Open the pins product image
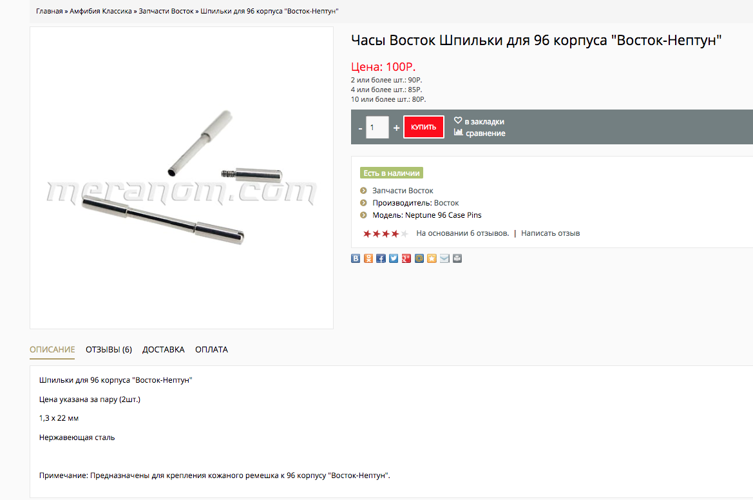Image resolution: width=753 pixels, height=500 pixels. 182,178
